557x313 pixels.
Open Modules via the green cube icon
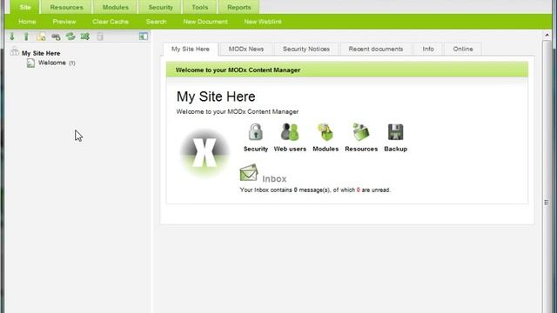point(325,132)
